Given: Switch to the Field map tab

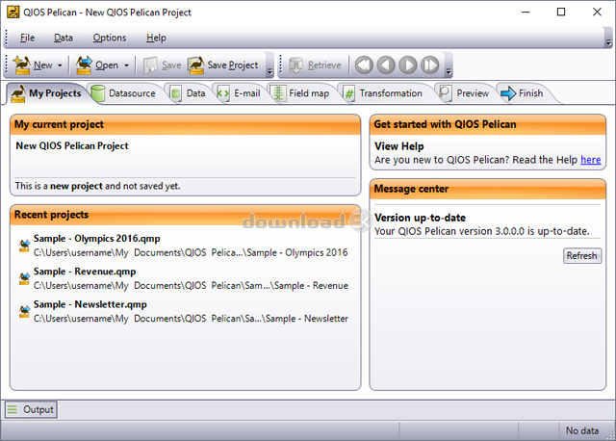Looking at the screenshot, I should tap(301, 93).
